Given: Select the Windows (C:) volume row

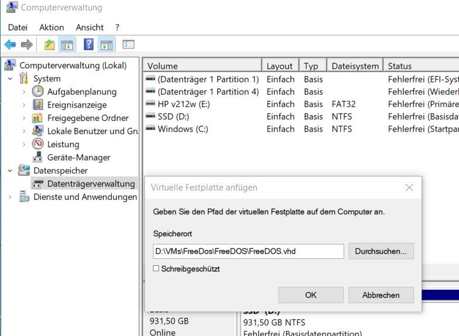Looking at the screenshot, I should coord(182,129).
